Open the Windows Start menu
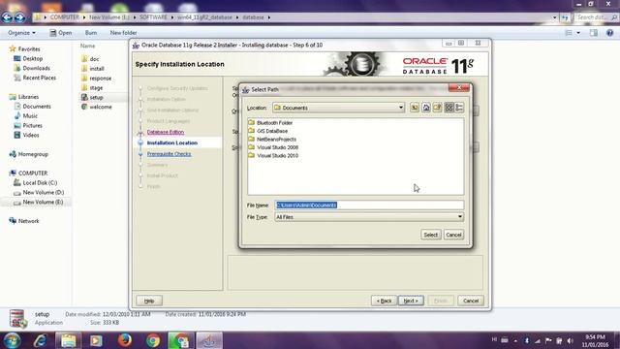Screen dimensions: 620x349 pos(13,340)
